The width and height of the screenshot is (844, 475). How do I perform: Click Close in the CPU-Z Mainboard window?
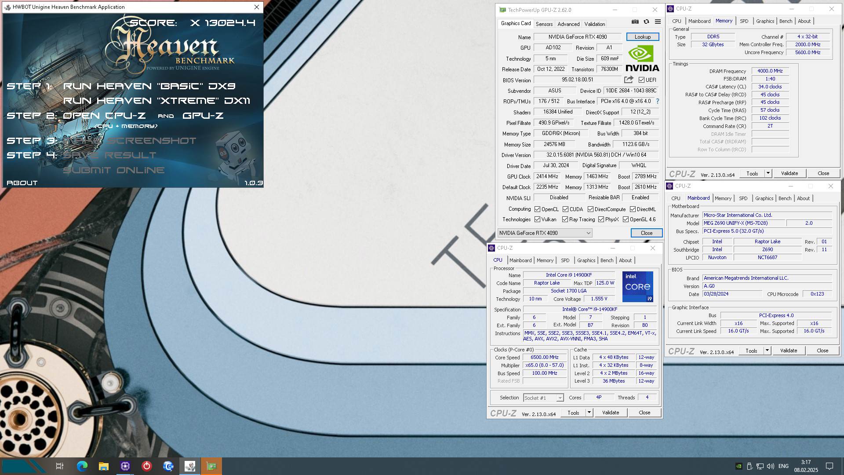click(822, 351)
